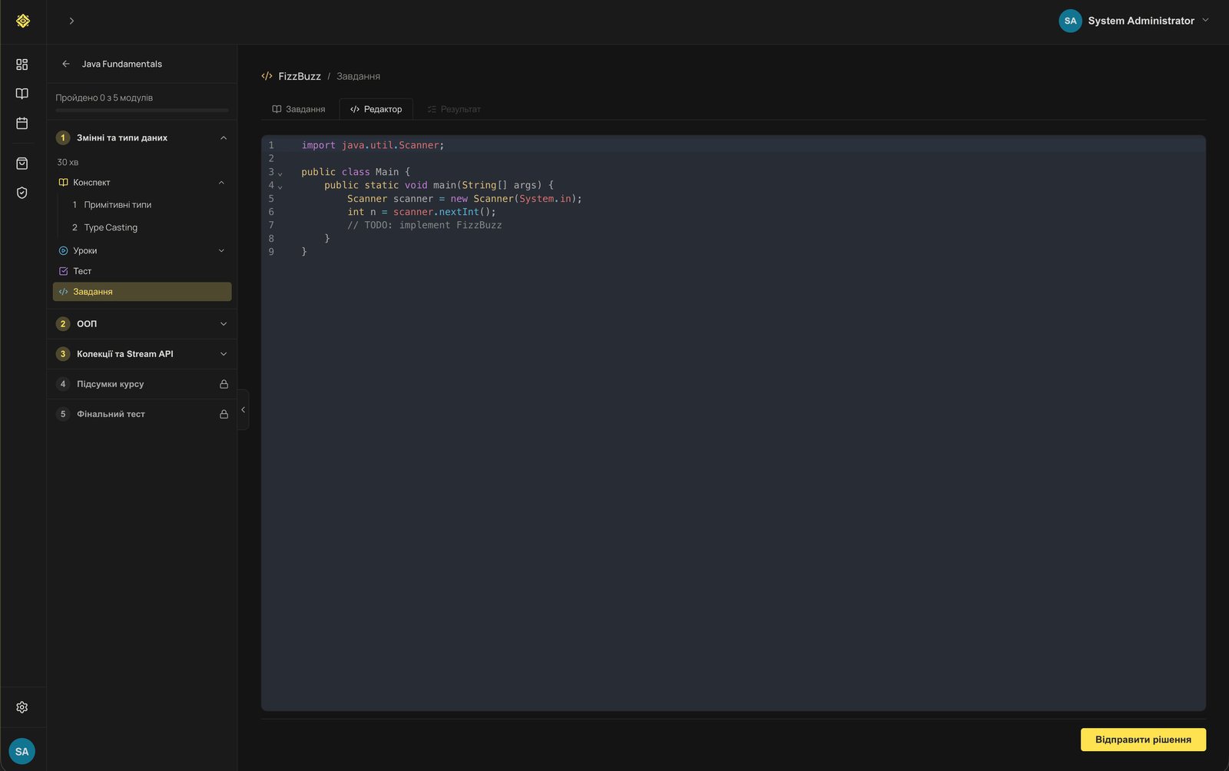Expand the ООП module
The image size is (1229, 771).
[x=224, y=324]
